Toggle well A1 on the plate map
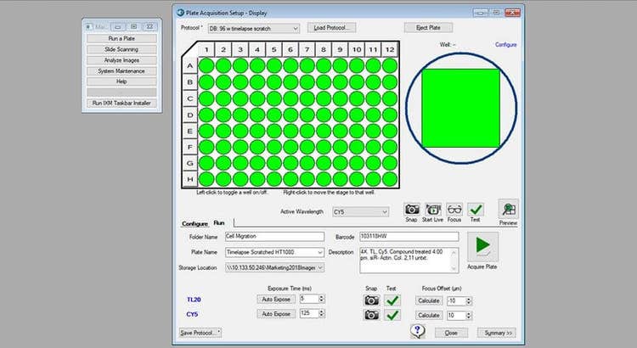This screenshot has width=637, height=348. (206, 66)
